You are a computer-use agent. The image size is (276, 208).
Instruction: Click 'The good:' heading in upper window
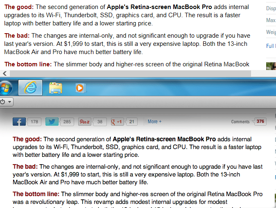(x=19, y=7)
